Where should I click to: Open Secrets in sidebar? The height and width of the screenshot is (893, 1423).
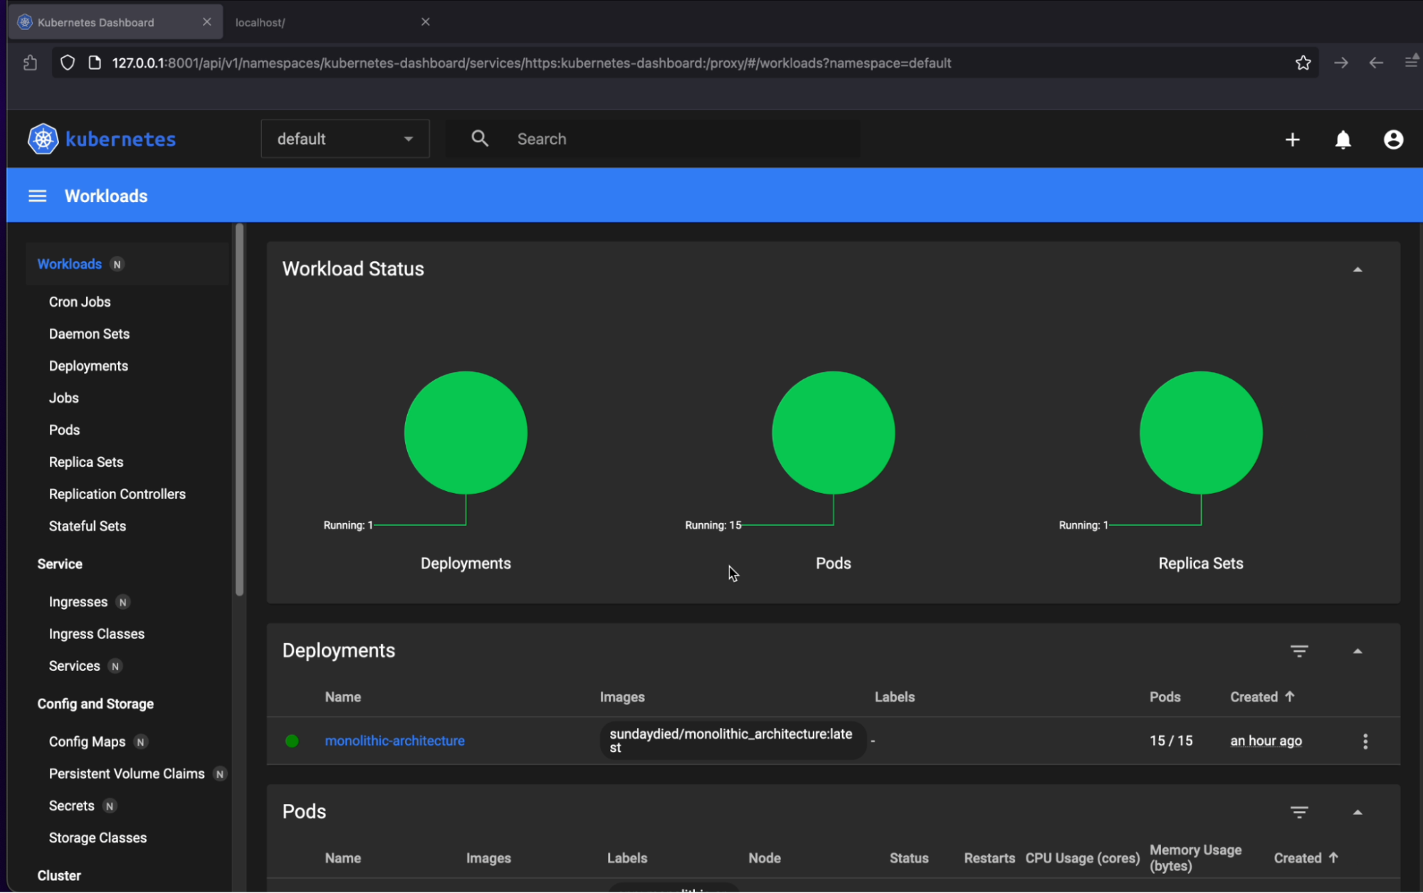pyautogui.click(x=71, y=805)
